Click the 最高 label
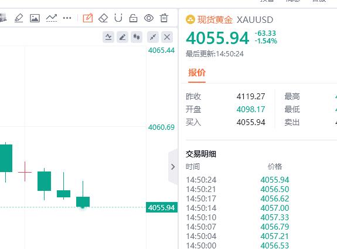Image resolution: width=337 pixels, height=249 pixels. tap(292, 96)
